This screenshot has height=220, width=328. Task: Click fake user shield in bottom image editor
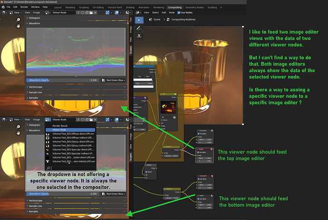point(83,120)
